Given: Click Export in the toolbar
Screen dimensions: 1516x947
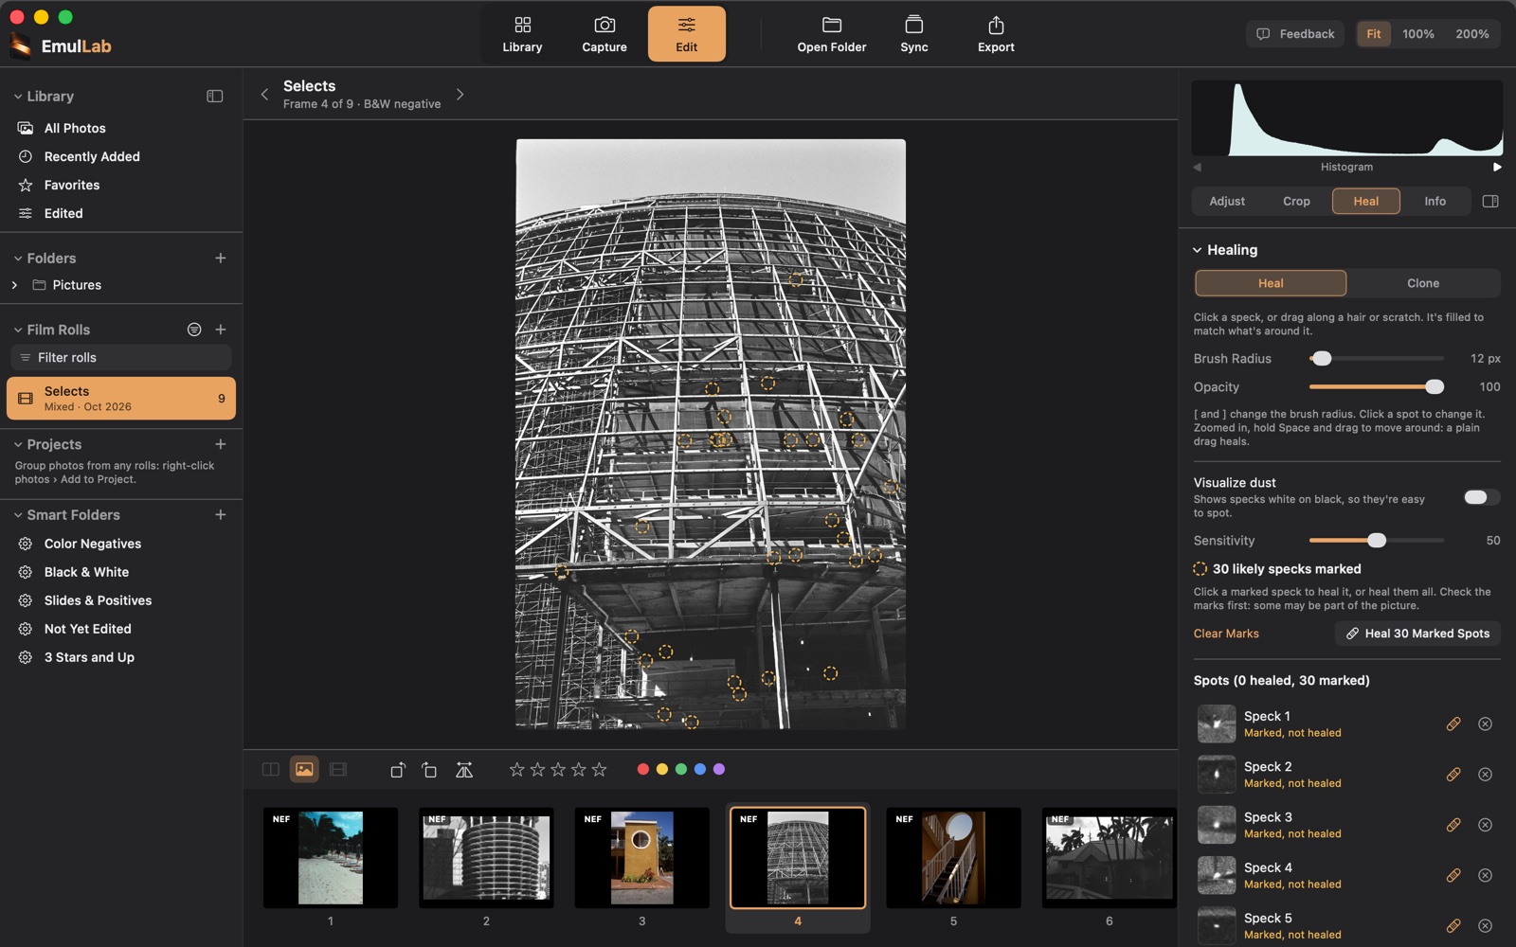Looking at the screenshot, I should 996,34.
